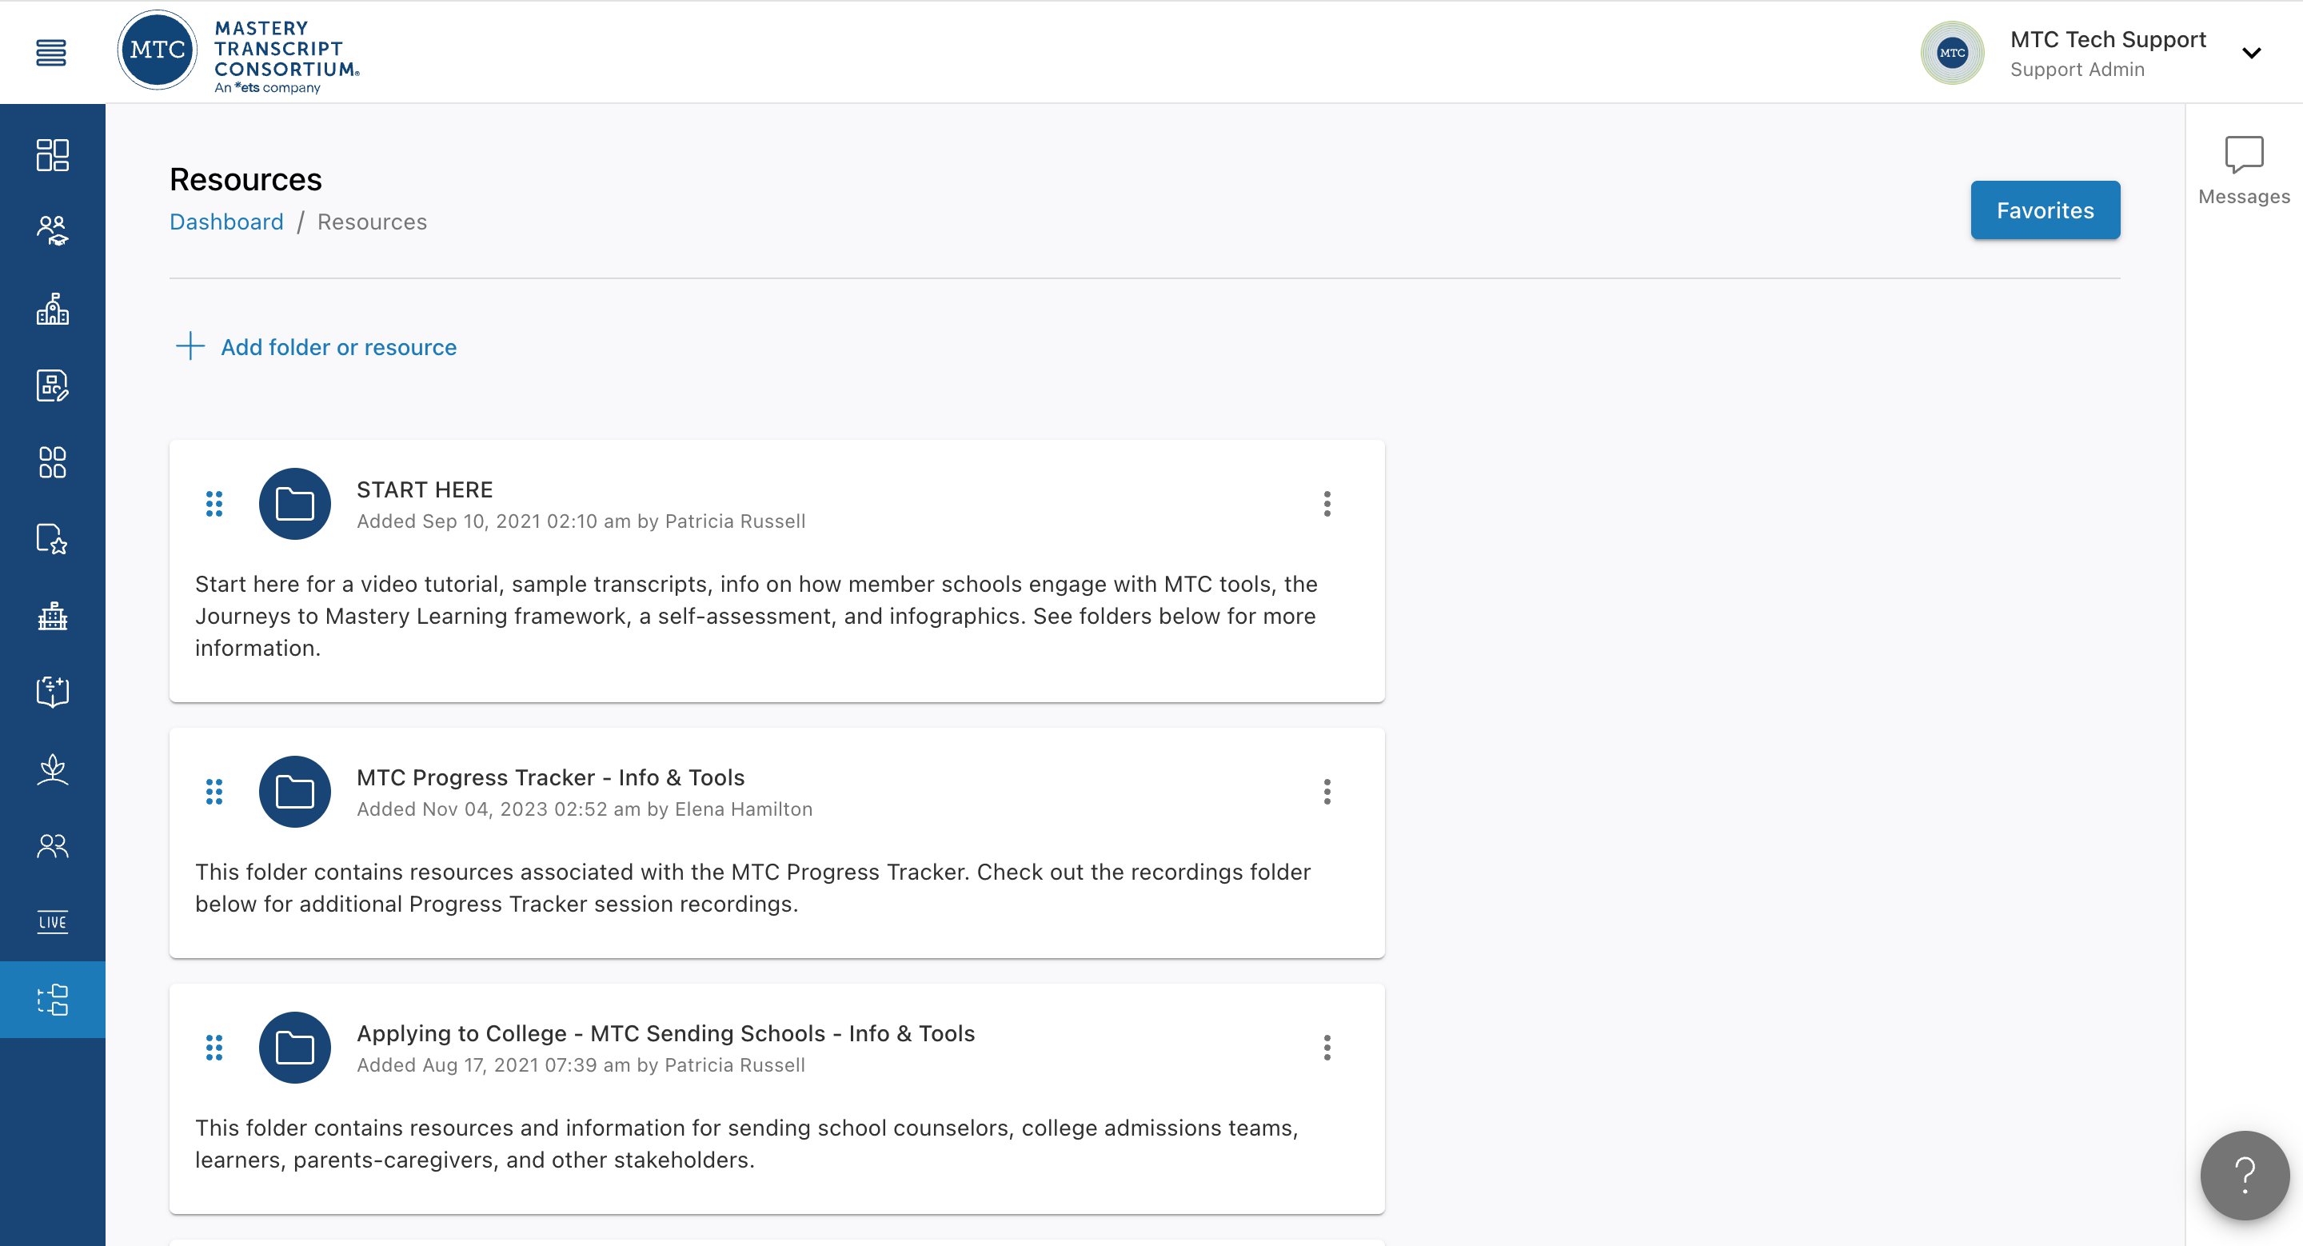Open MTC Progress Tracker - Info & Tools title
The height and width of the screenshot is (1246, 2303).
(551, 777)
